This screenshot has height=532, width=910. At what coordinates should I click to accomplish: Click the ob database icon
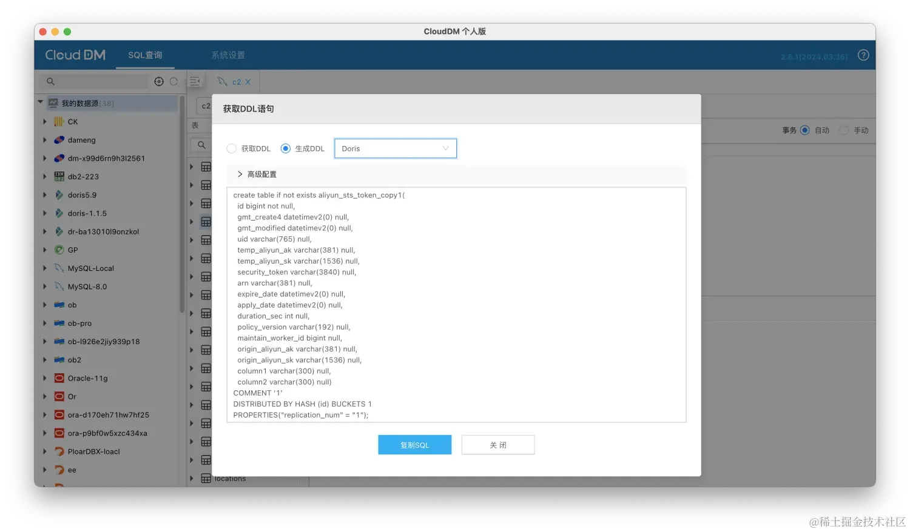[x=59, y=305]
